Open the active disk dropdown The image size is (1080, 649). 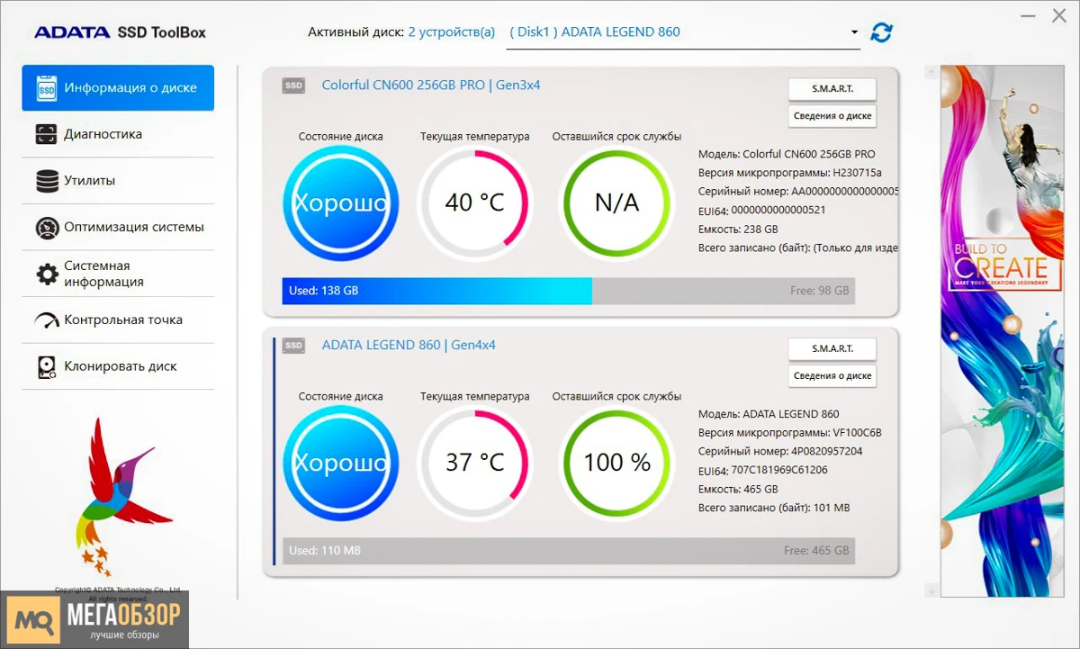684,32
